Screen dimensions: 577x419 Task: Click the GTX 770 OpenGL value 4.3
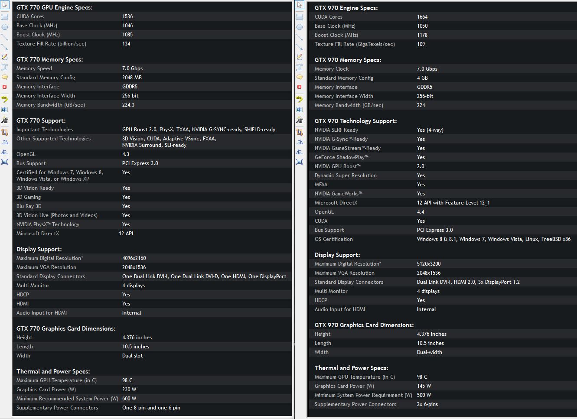[x=126, y=154]
